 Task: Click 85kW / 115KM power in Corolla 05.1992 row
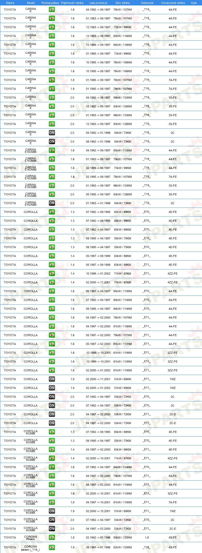pos(122,291)
